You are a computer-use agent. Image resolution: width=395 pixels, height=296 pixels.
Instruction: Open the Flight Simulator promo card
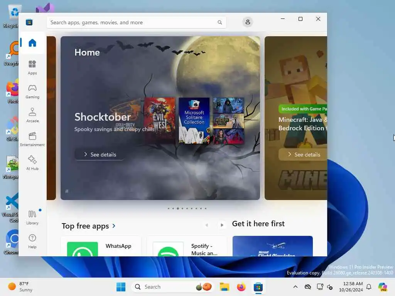click(x=273, y=246)
